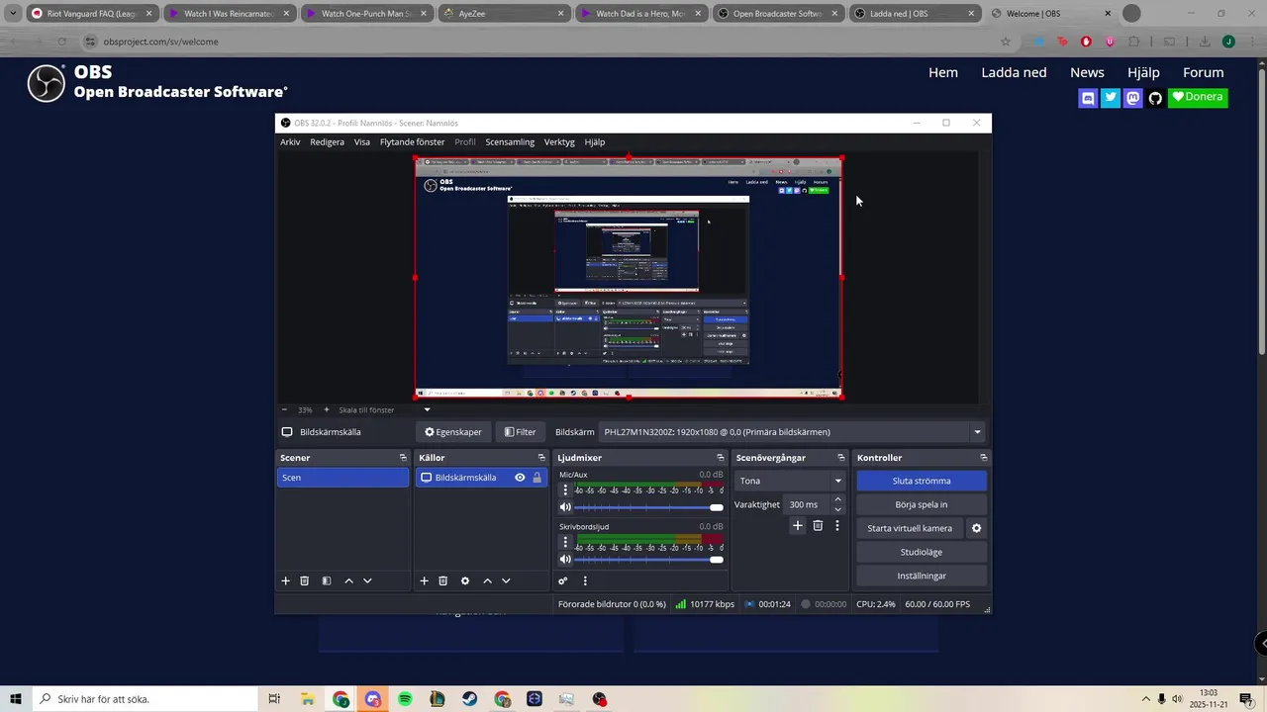Add a new source in Källor panel
This screenshot has height=712, width=1267.
click(x=424, y=580)
